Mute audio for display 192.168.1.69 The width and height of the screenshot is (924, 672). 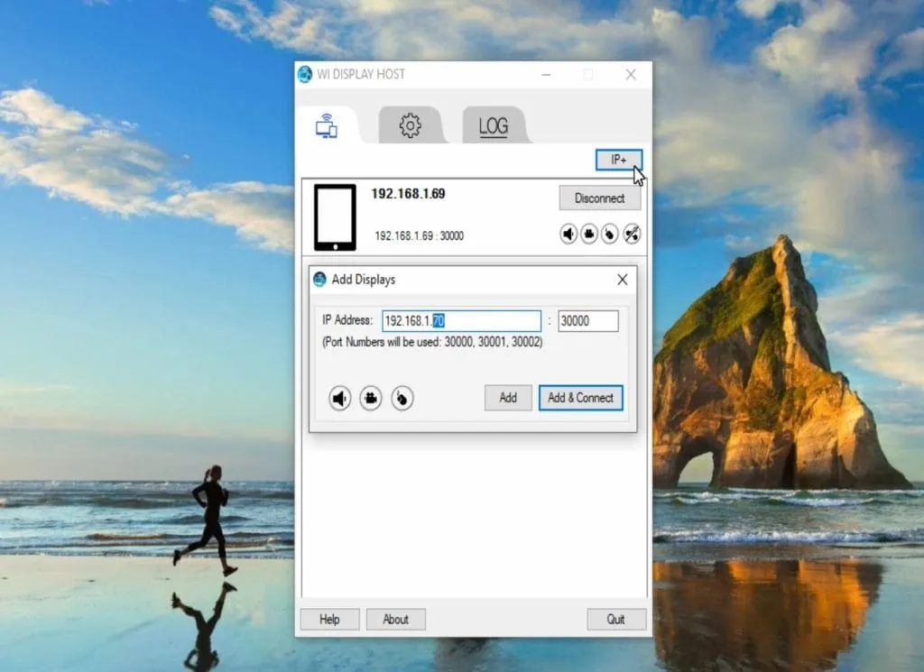coord(568,234)
